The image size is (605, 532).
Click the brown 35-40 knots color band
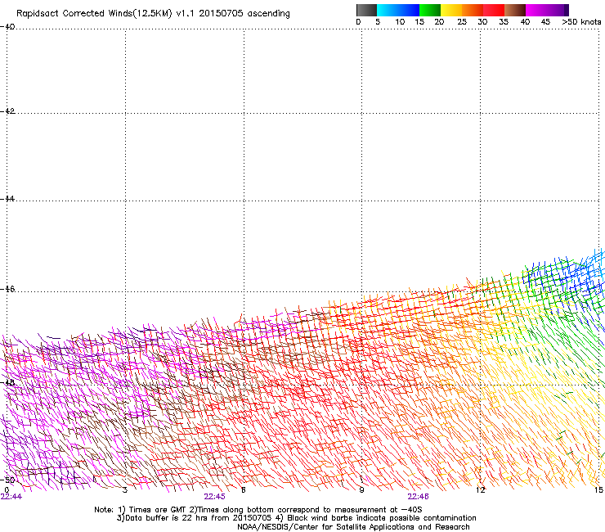[x=515, y=10]
